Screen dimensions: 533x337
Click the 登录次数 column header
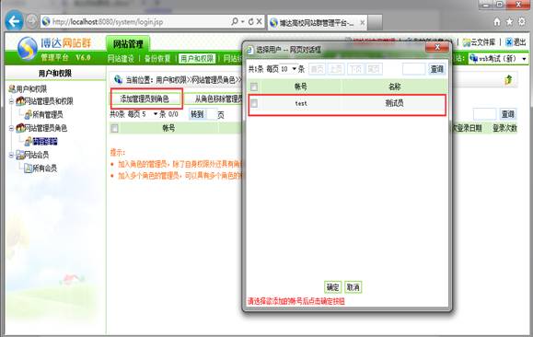(504, 128)
